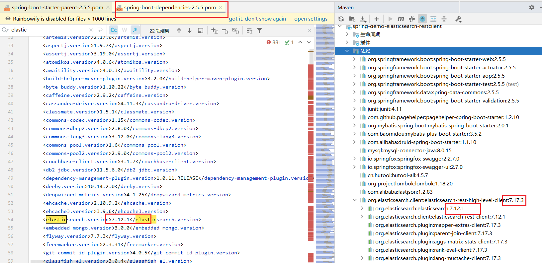Toggle Match Case (Cc) option
The height and width of the screenshot is (263, 542).
114,30
